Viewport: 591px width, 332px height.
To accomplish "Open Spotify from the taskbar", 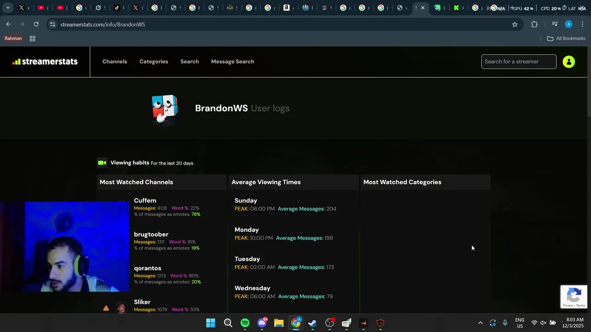I will point(245,323).
